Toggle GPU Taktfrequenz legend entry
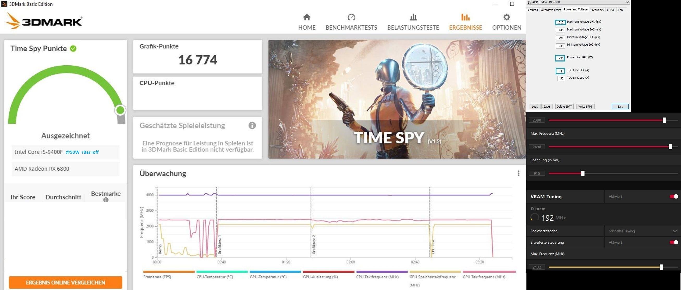Viewport: 681px width, 290px height. pos(489,275)
